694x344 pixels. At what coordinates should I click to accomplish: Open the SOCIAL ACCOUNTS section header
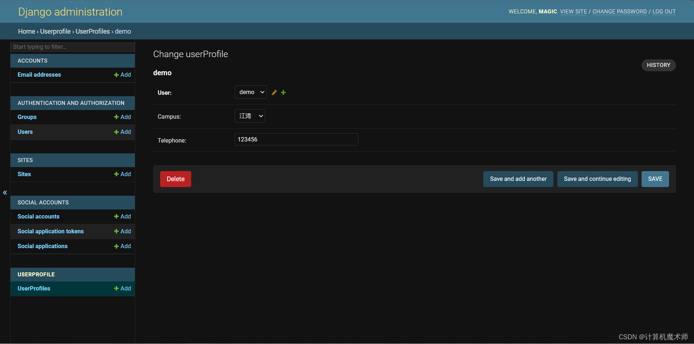pos(43,203)
